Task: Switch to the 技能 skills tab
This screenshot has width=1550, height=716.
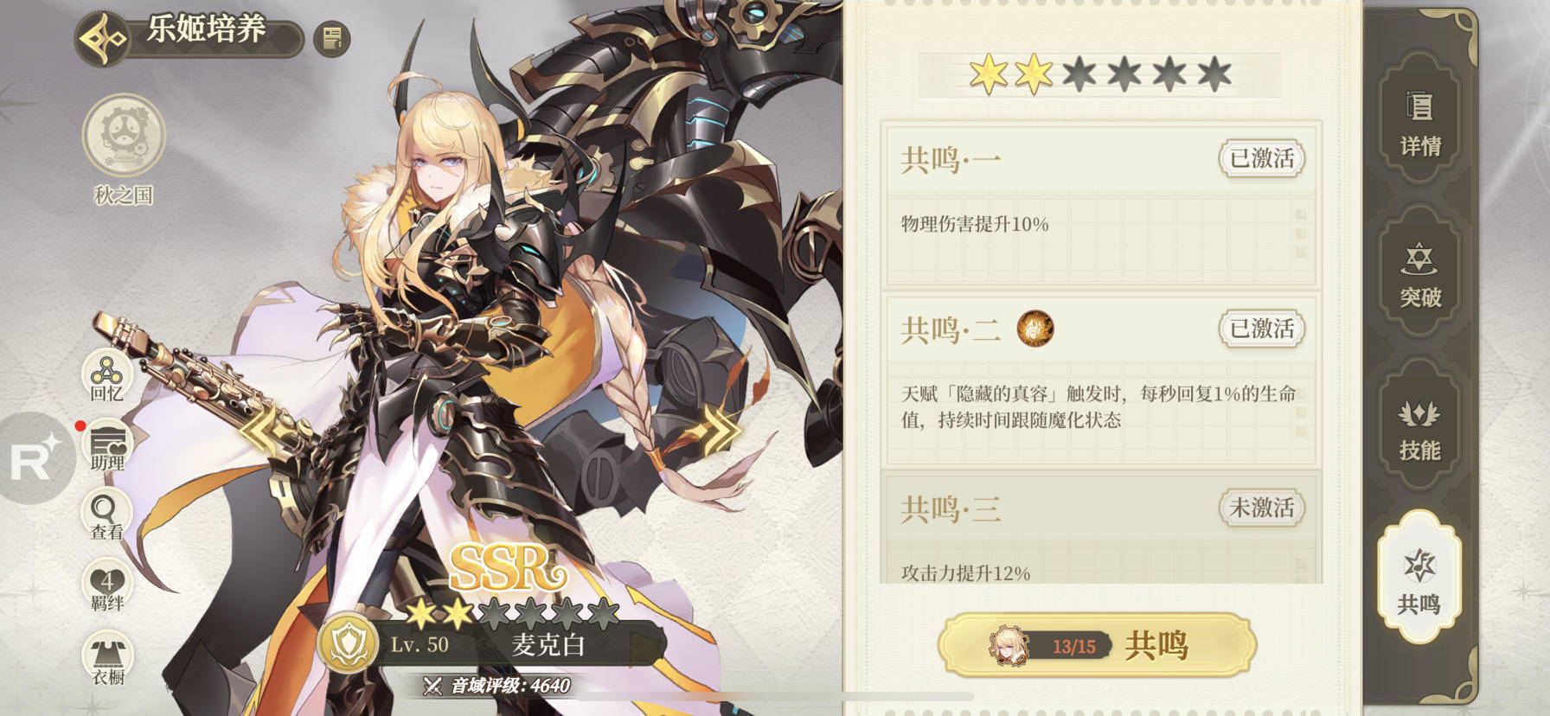Action: click(1420, 428)
